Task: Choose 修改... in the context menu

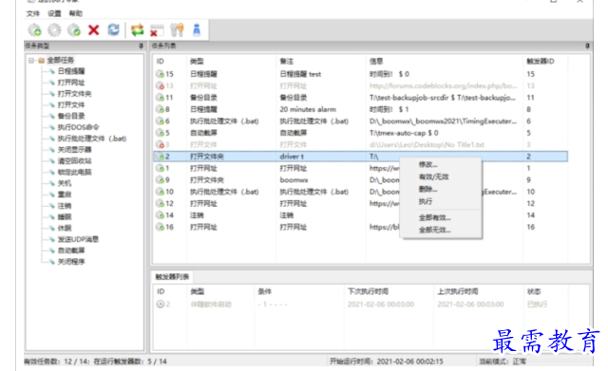Action: [428, 164]
